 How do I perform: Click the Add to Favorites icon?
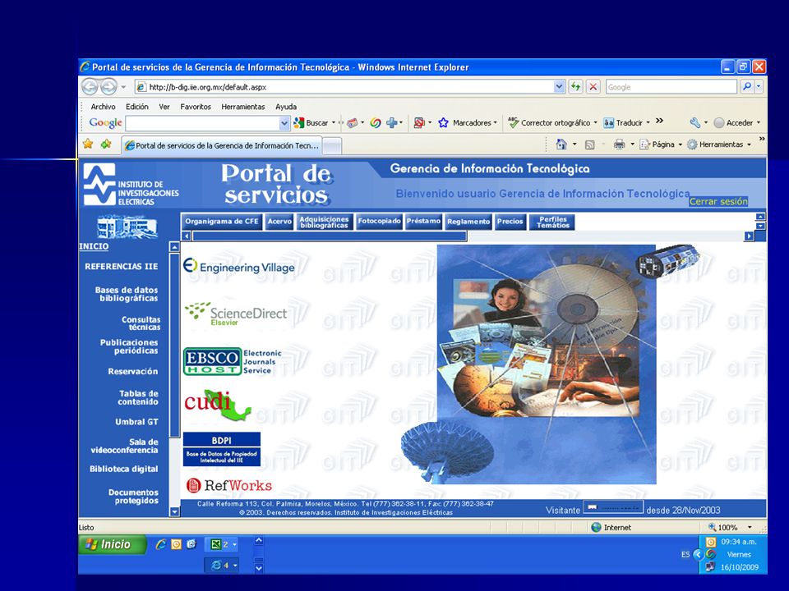pos(106,144)
